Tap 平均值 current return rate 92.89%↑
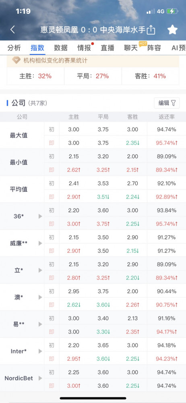 pyautogui.click(x=167, y=197)
